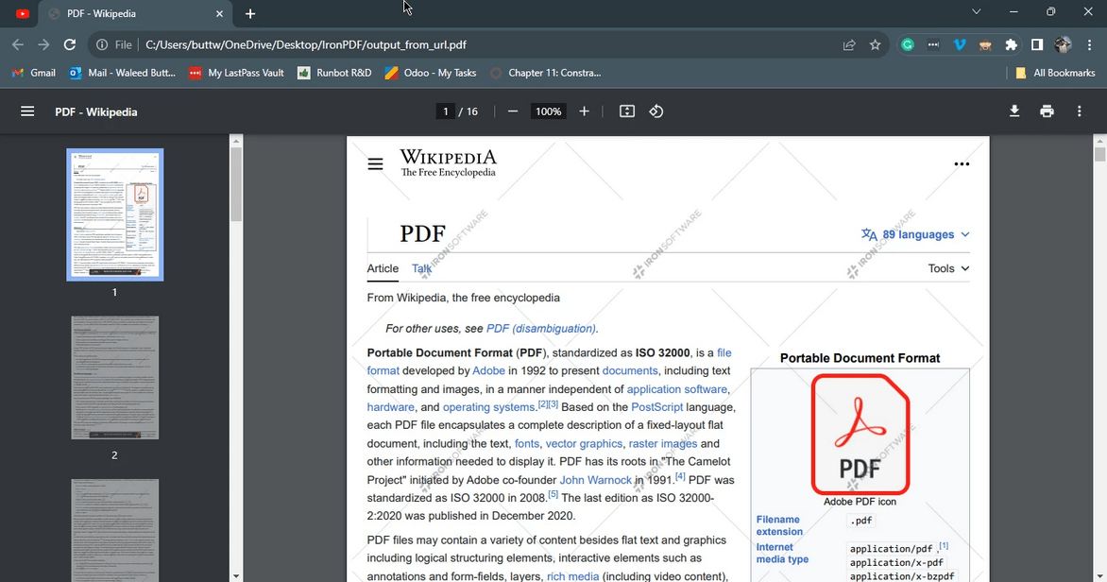Print the PDF document

[1047, 111]
